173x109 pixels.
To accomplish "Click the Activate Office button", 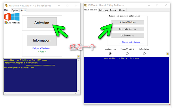I will (127, 29).
